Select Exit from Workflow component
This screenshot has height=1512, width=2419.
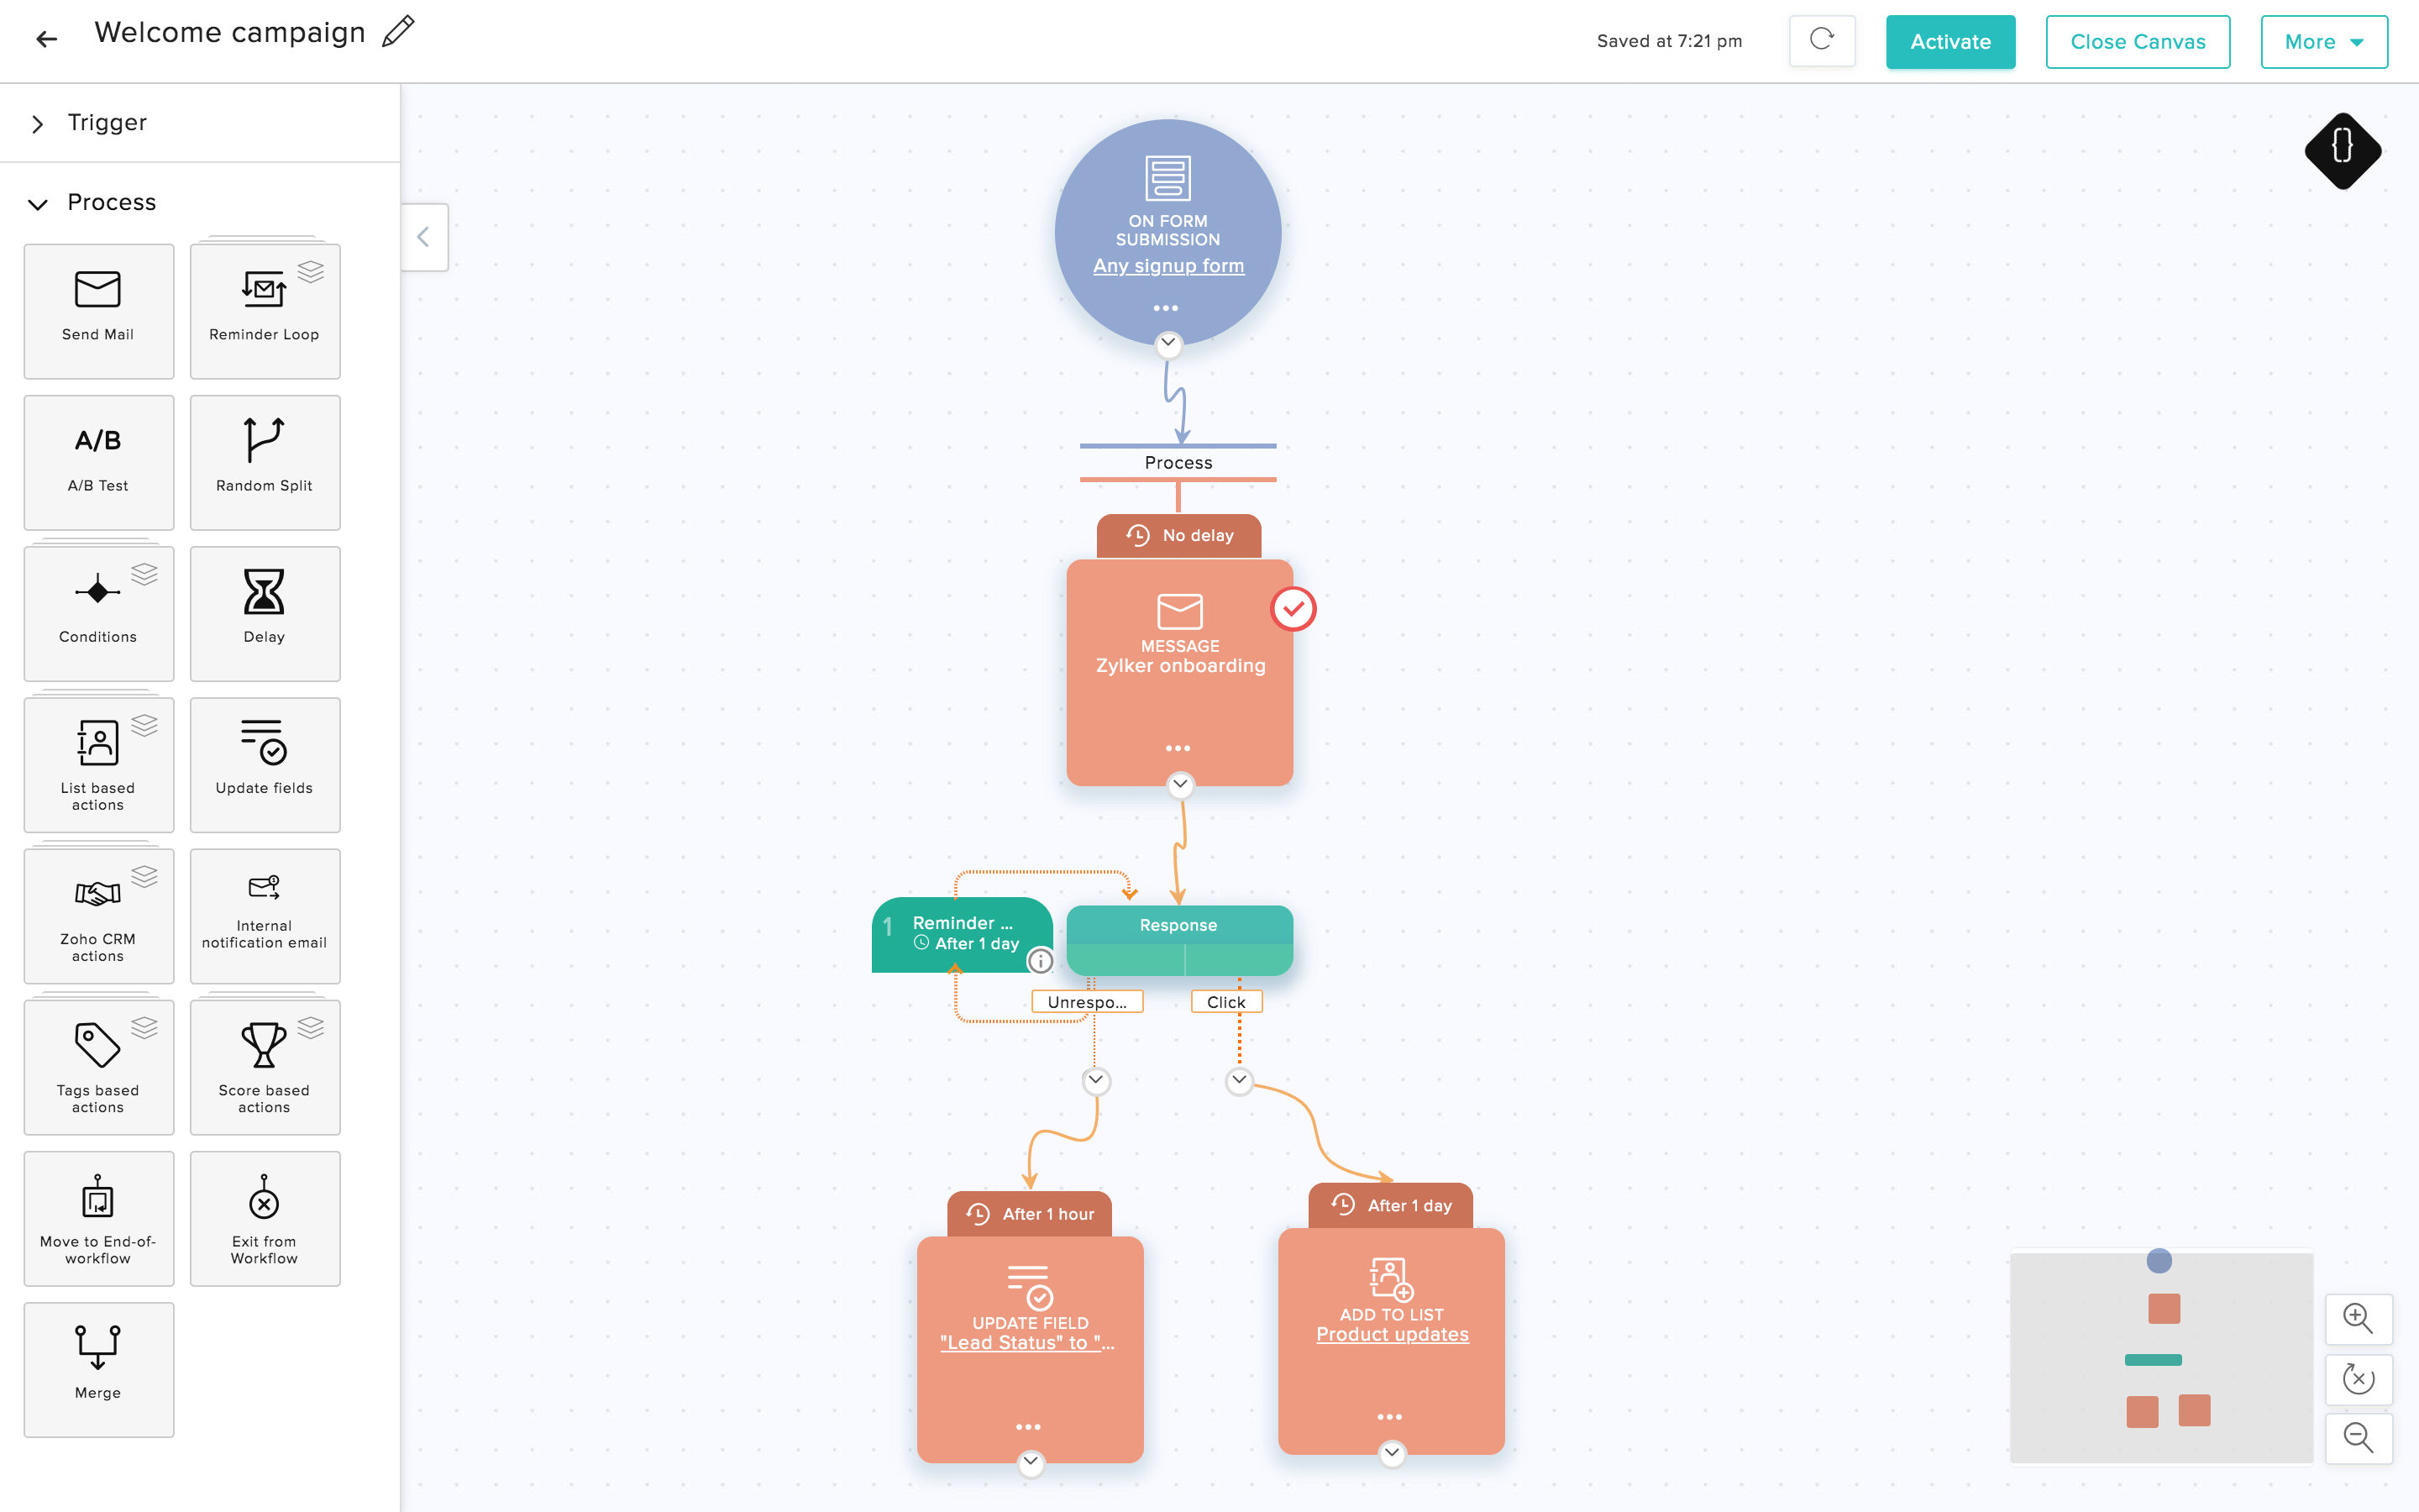coord(264,1217)
